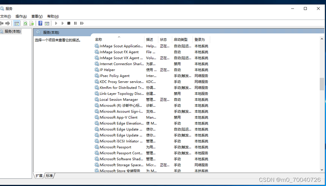Click 禁用 startup type of Microsoft App-V Client
This screenshot has width=326, height=186.
point(177,117)
